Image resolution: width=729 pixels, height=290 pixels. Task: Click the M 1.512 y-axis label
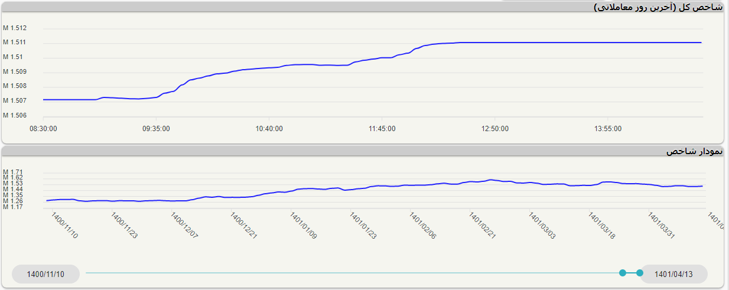point(15,28)
